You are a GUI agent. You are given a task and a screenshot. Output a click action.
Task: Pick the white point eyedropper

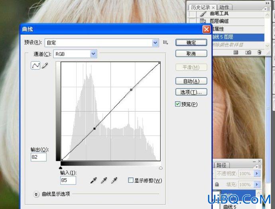coord(114,180)
